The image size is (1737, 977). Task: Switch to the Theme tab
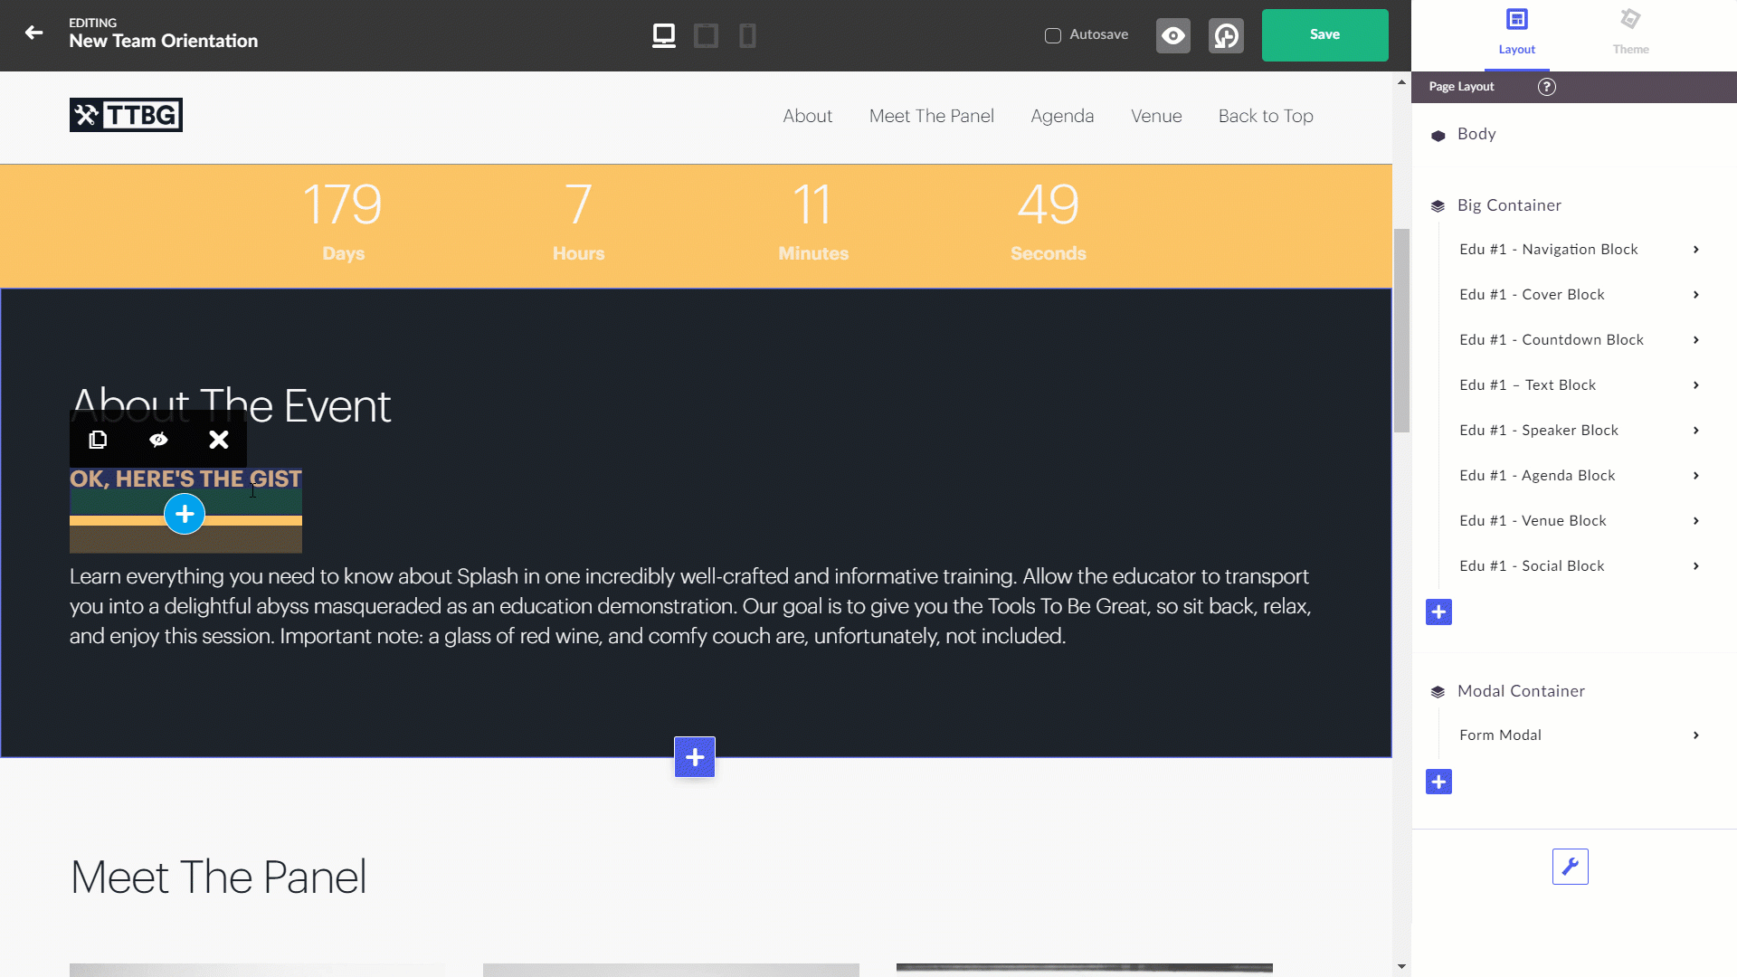tap(1630, 34)
